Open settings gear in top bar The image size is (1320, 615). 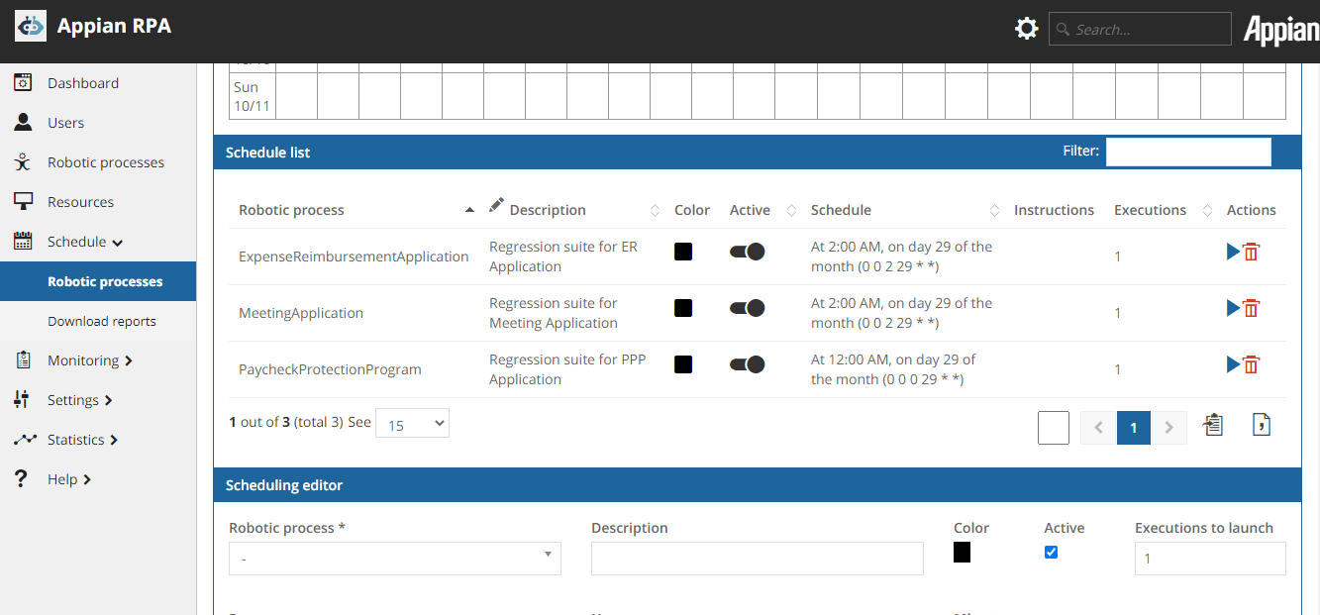1027,29
